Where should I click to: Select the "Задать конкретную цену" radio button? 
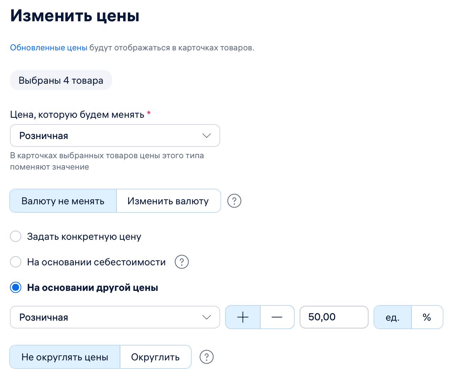point(16,236)
